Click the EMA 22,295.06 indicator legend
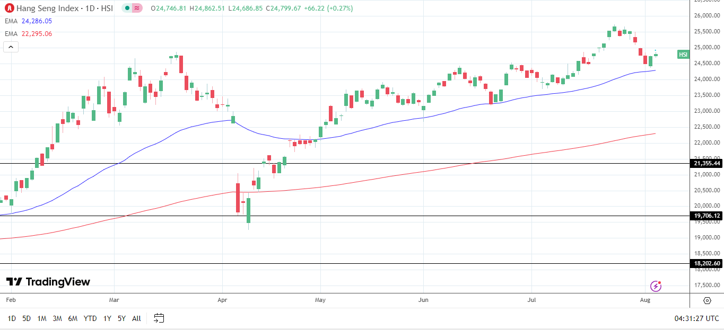 29,34
